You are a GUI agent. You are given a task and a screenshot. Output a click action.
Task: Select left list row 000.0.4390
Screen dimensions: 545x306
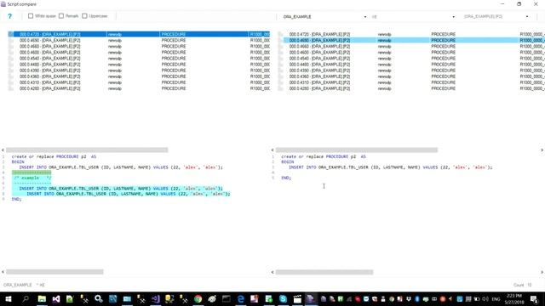139,71
